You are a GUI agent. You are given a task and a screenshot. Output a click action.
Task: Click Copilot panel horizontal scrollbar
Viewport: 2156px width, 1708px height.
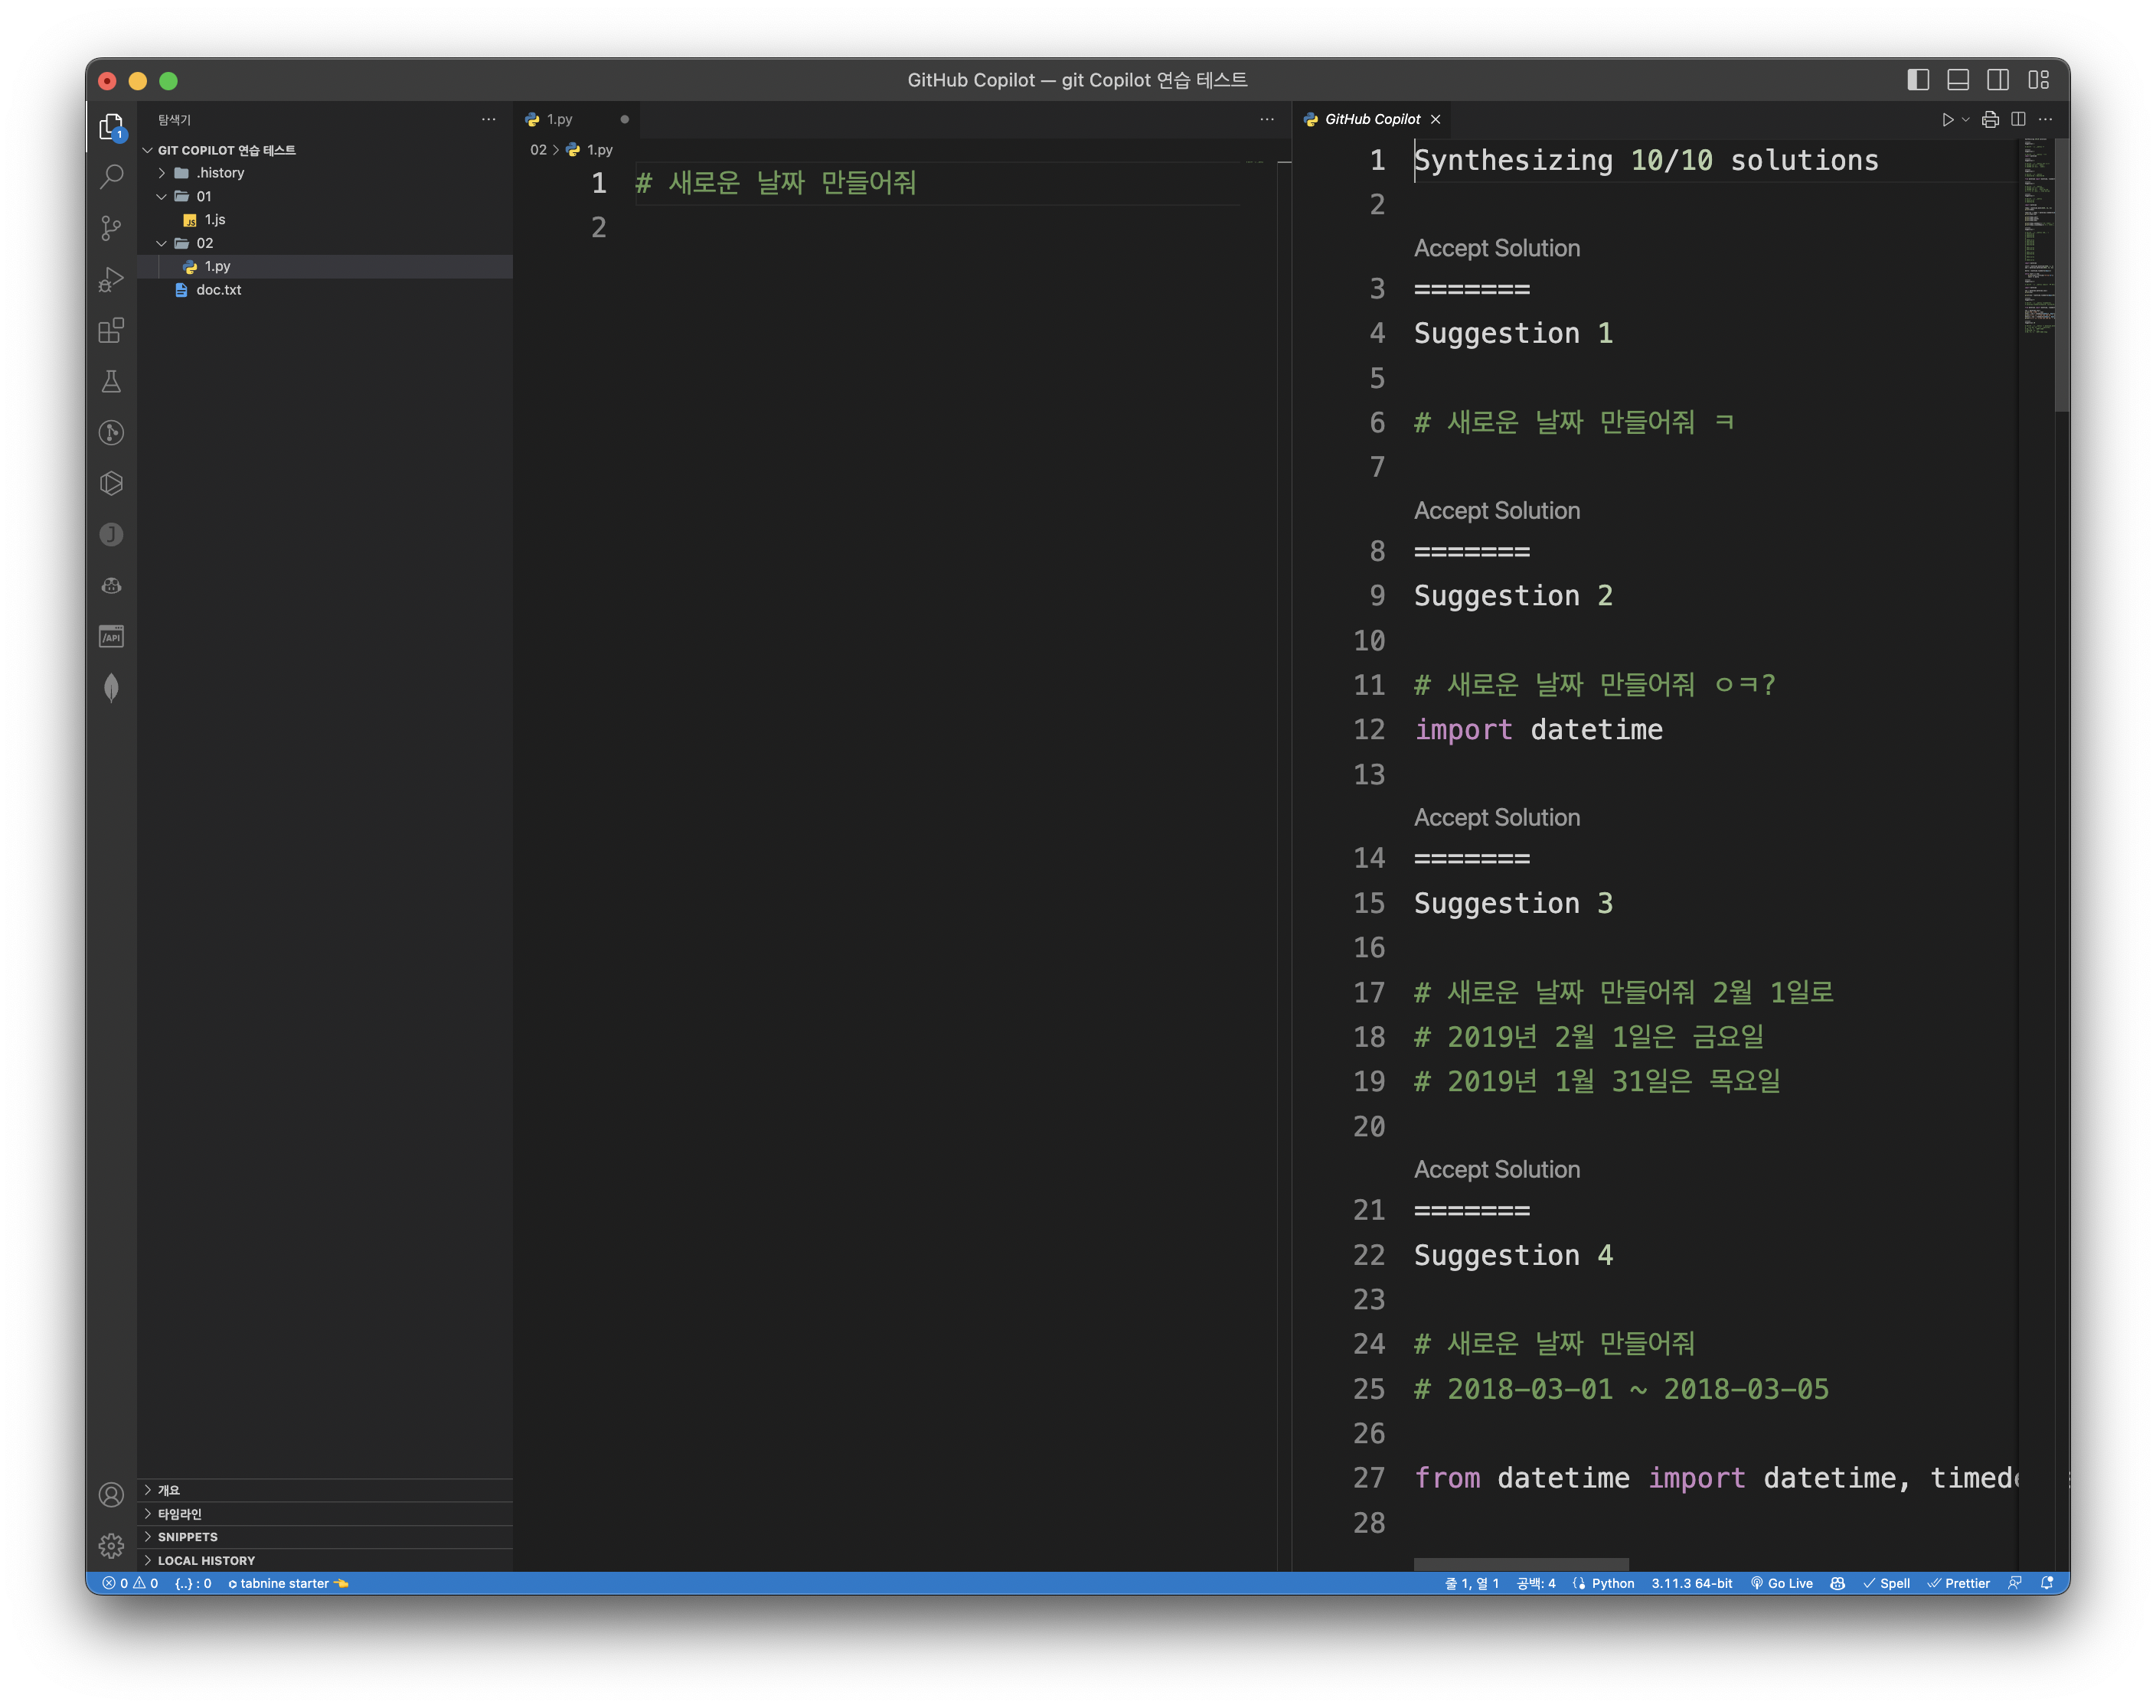(x=1521, y=1564)
